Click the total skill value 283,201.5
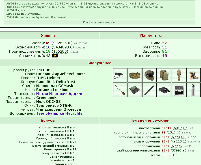Image resolution: width=201 pixels, height=165 pixels. 169,155
